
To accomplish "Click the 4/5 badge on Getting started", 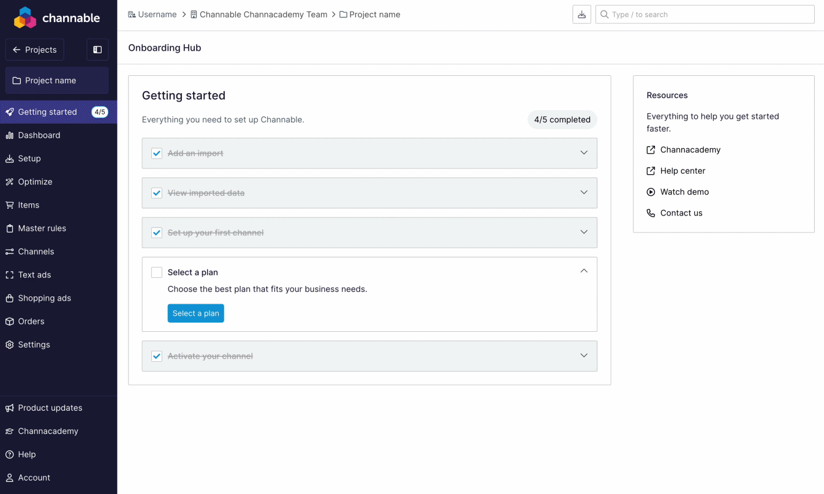I will click(100, 112).
